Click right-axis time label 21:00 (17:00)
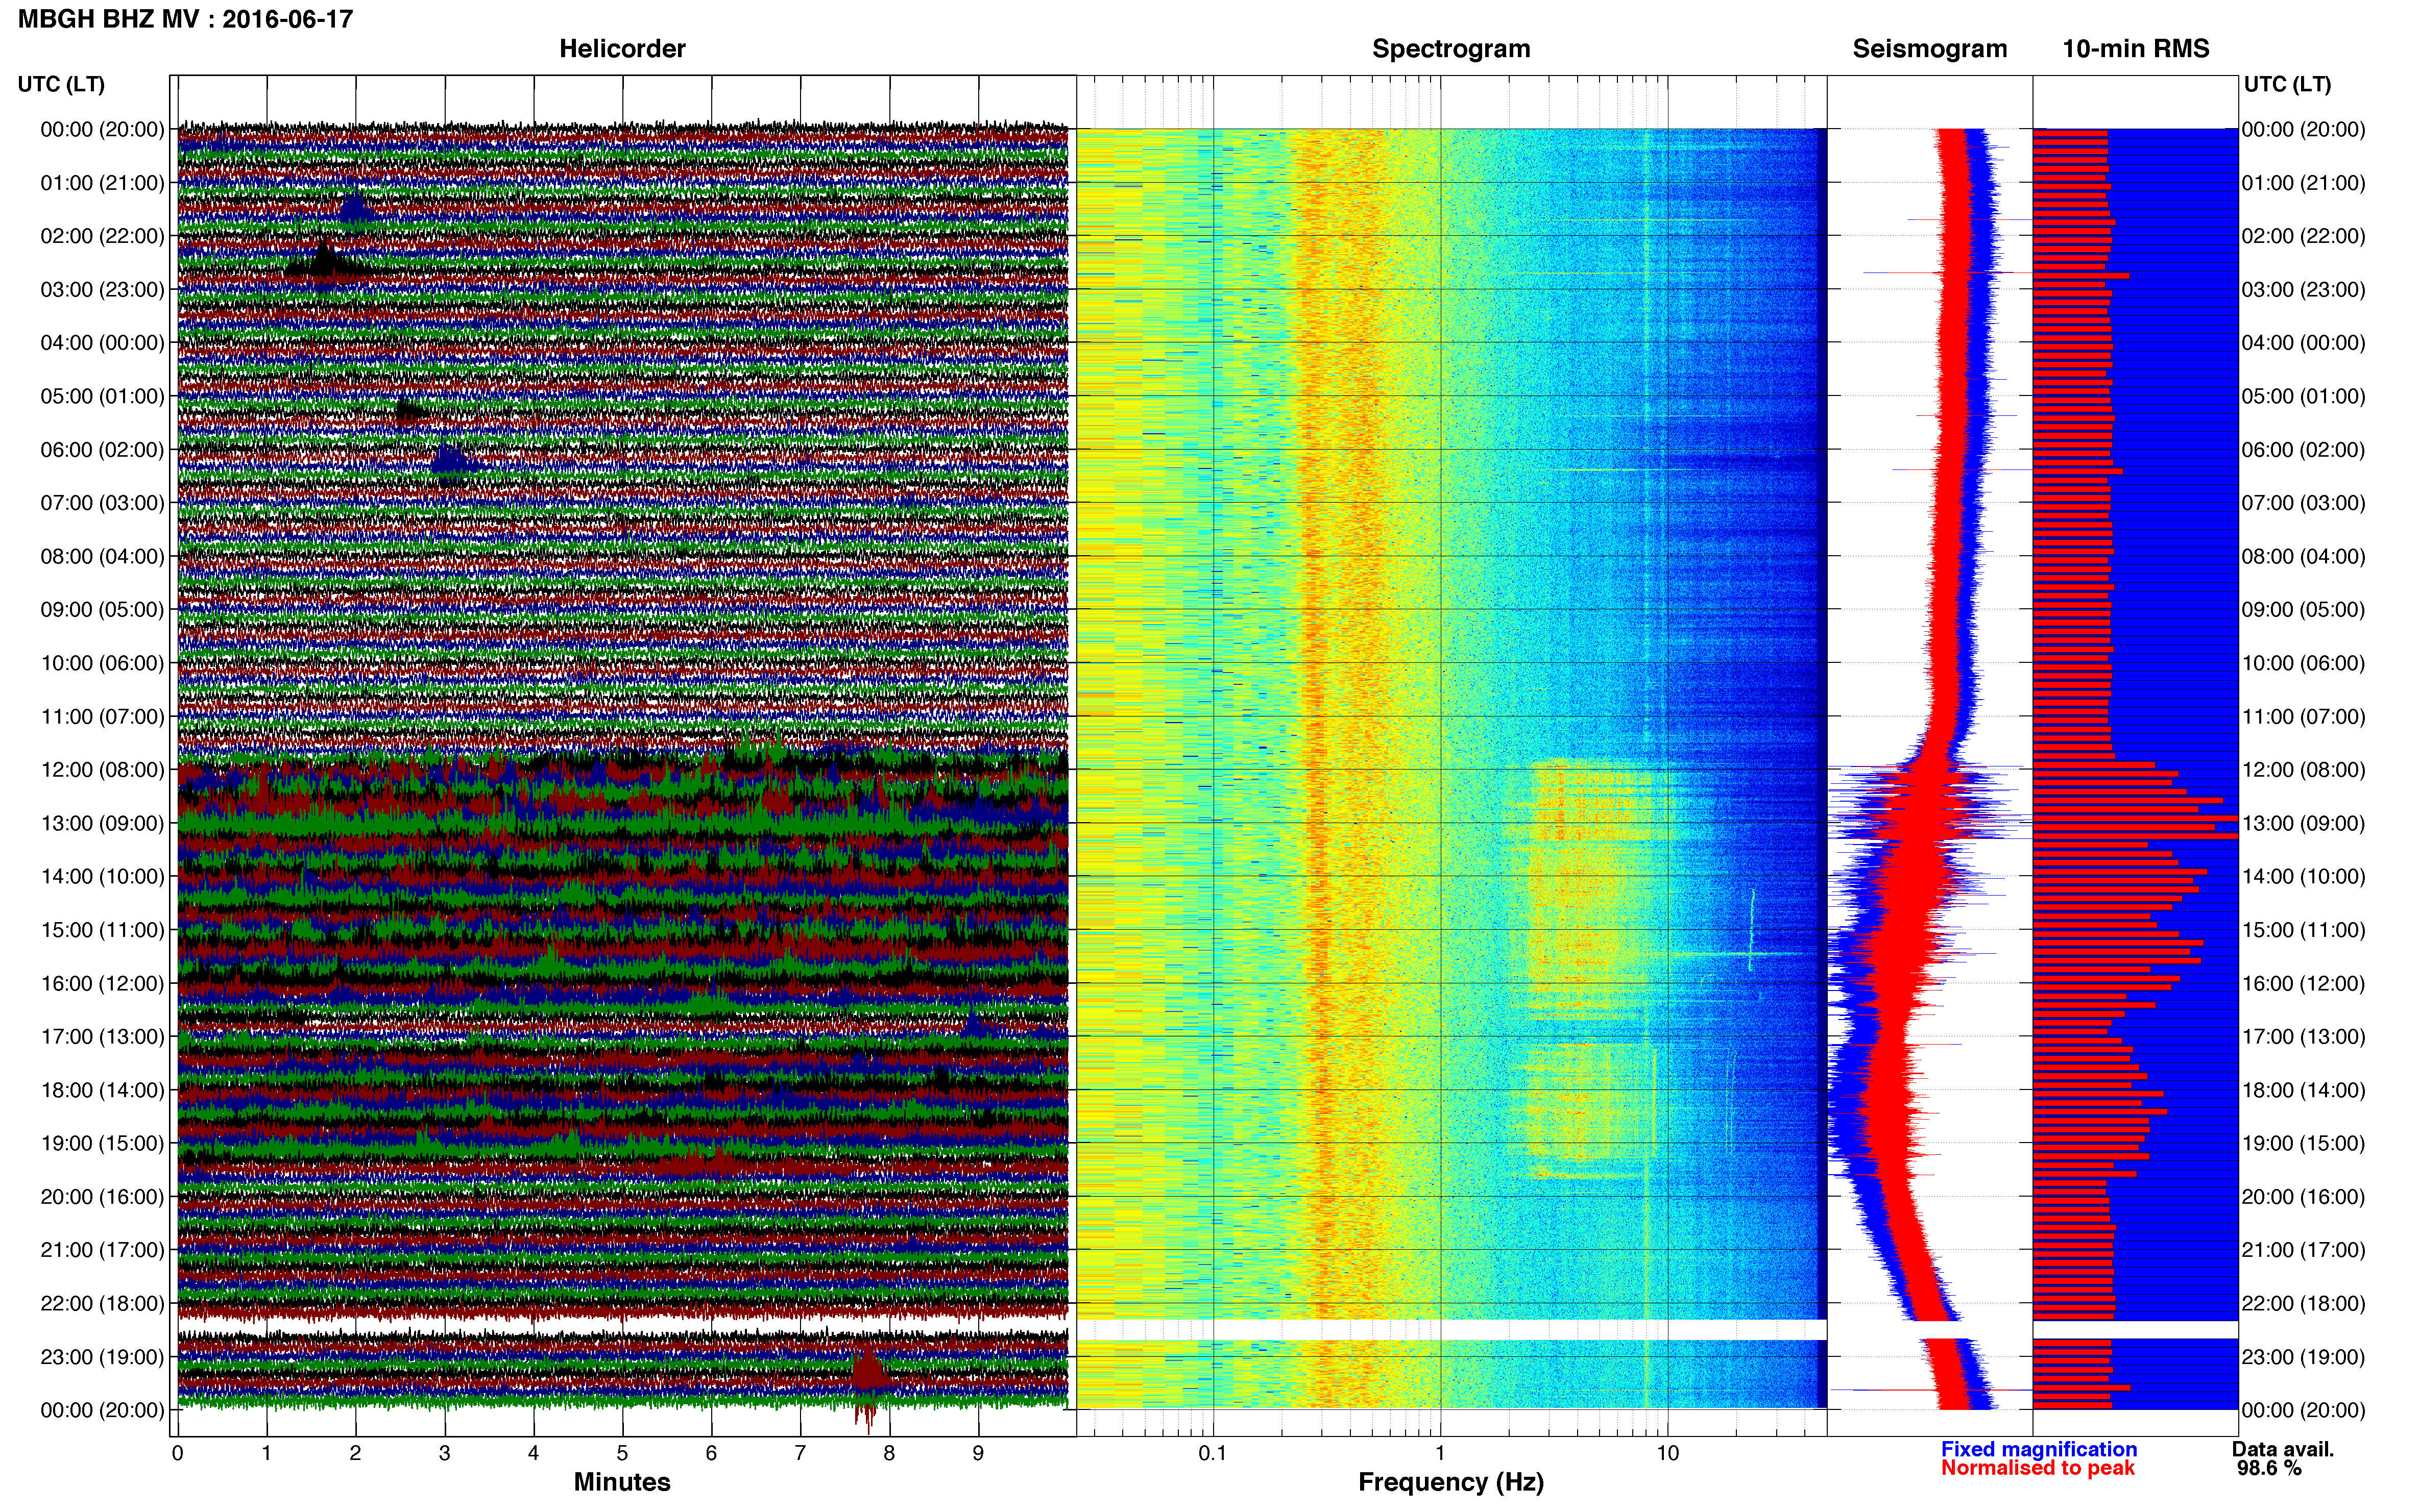The height and width of the screenshot is (1512, 2420). pos(2303,1250)
